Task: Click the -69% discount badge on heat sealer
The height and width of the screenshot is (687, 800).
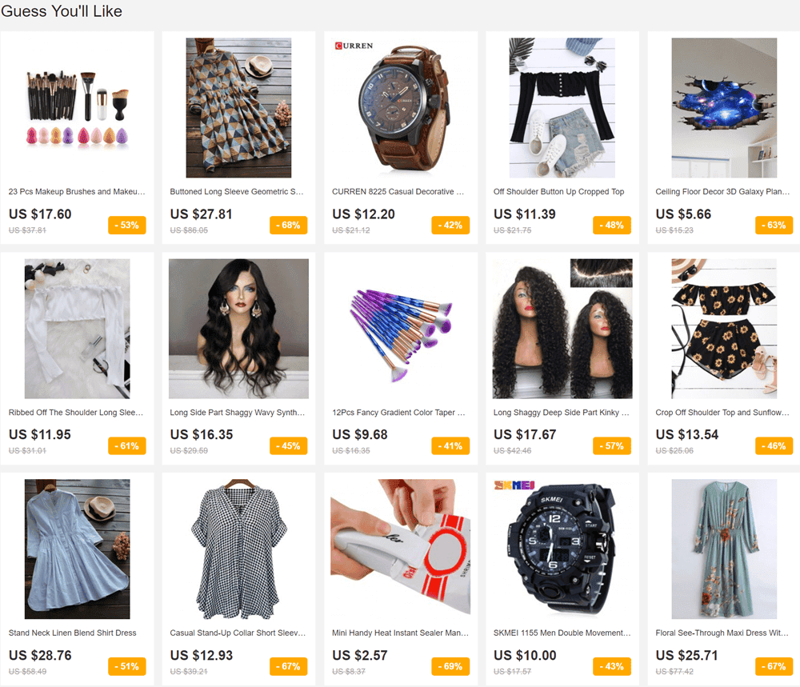Action: point(450,666)
